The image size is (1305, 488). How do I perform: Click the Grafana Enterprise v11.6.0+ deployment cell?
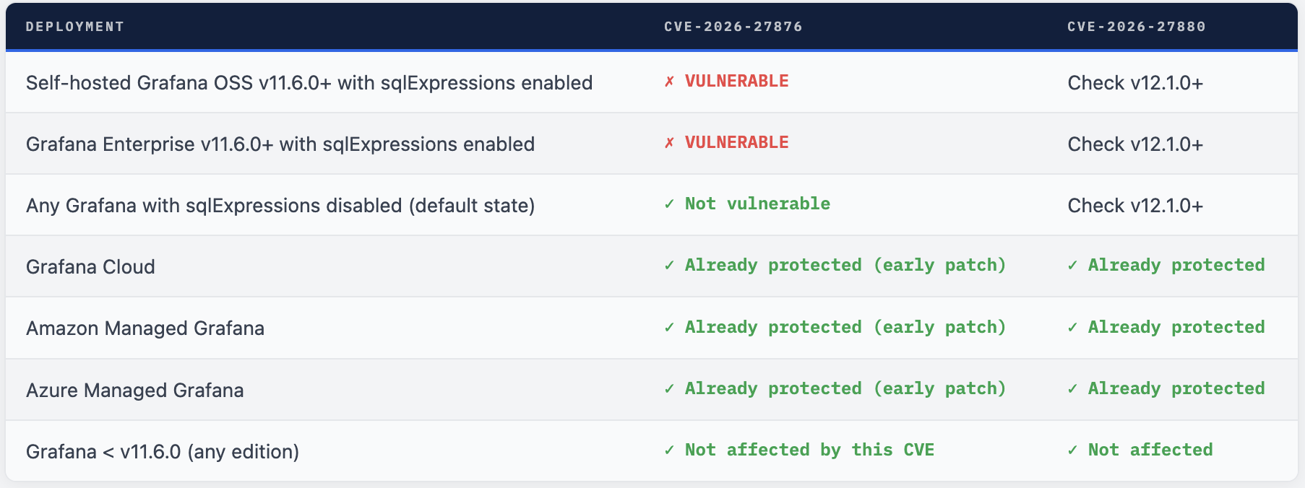coord(280,144)
